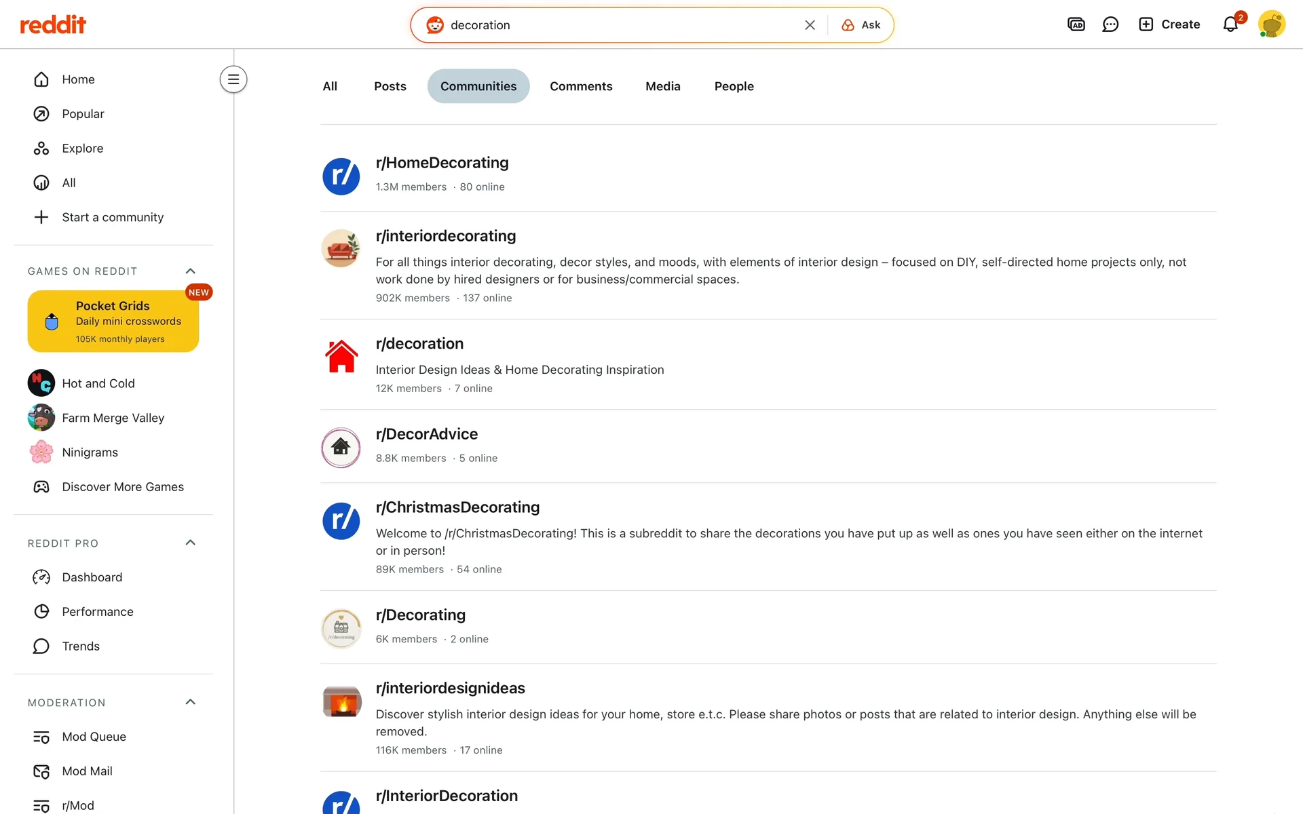The height and width of the screenshot is (814, 1303).
Task: Open the notifications bell
Action: 1230,24
